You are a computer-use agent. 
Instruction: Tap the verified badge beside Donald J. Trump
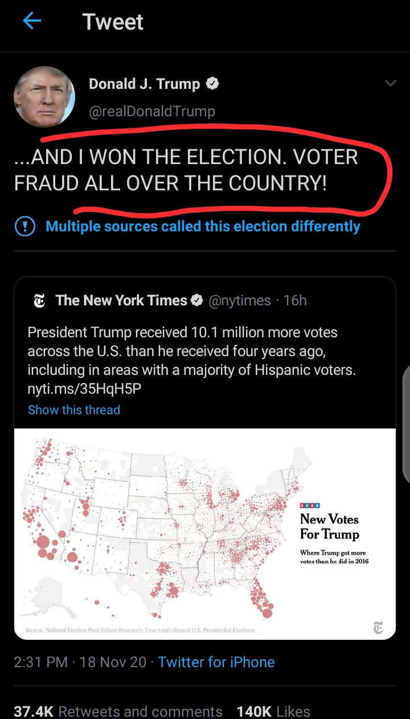(212, 84)
